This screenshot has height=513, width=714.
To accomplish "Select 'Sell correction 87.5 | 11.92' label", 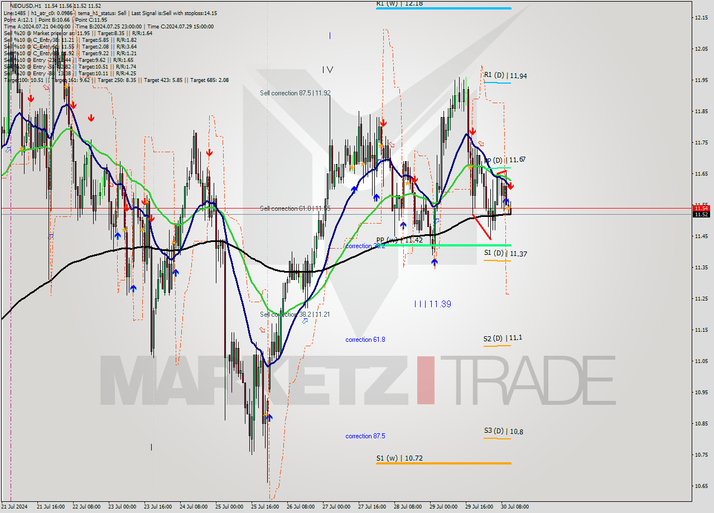I will click(295, 93).
